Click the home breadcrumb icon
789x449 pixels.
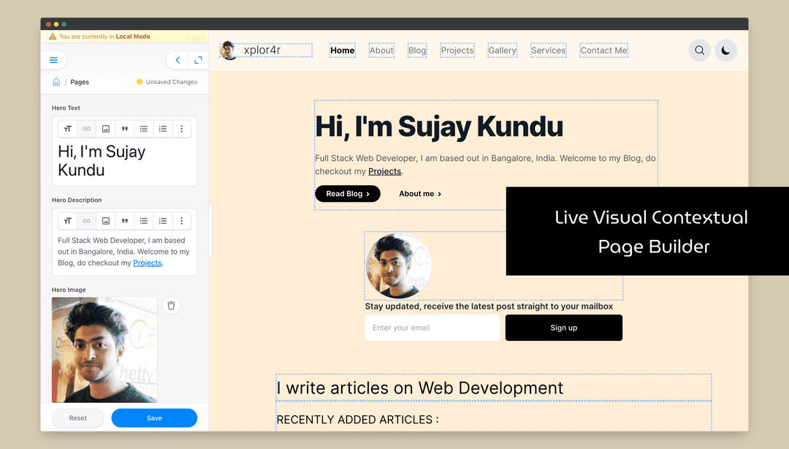[56, 82]
